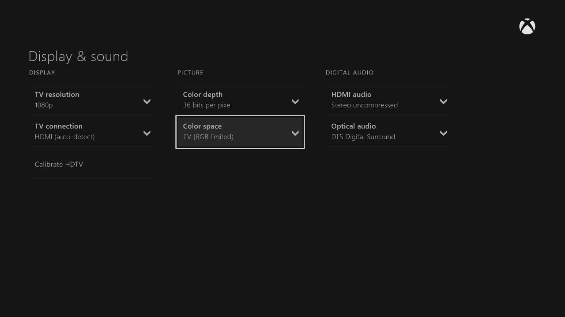Expand the TV resolution chevron arrow
This screenshot has width=565, height=317.
[147, 102]
